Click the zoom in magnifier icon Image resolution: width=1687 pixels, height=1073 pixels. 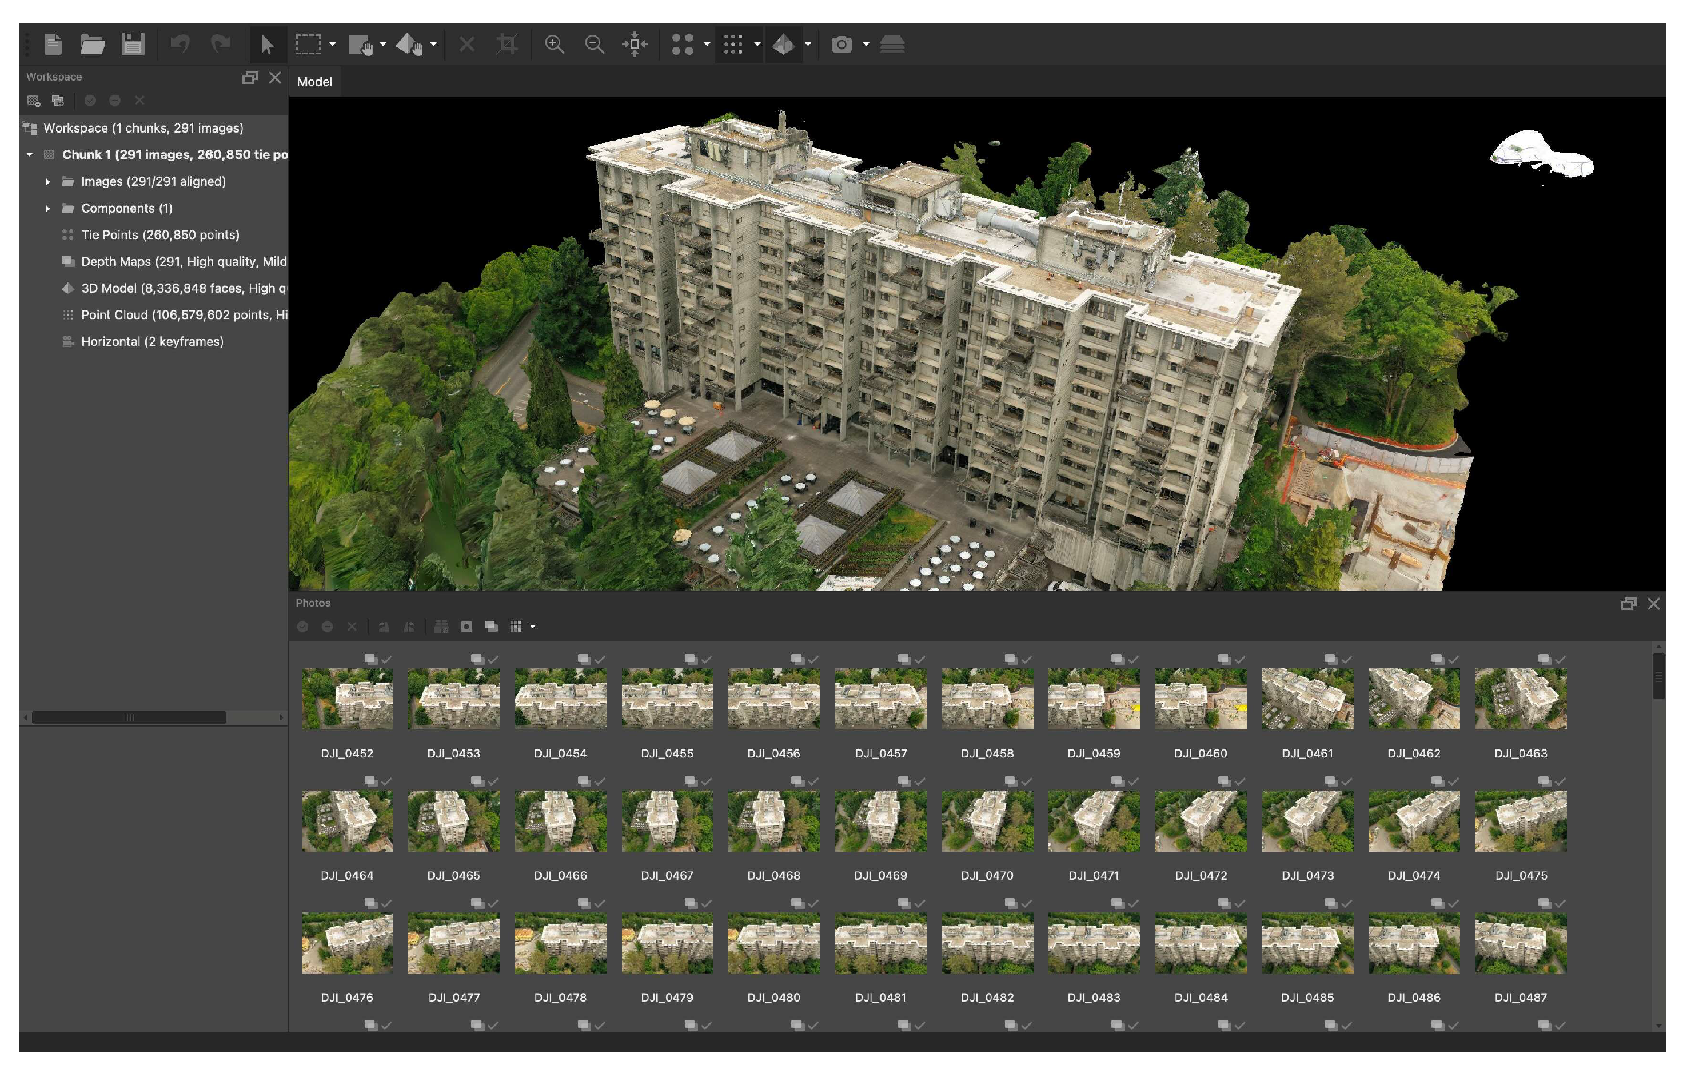[554, 45]
